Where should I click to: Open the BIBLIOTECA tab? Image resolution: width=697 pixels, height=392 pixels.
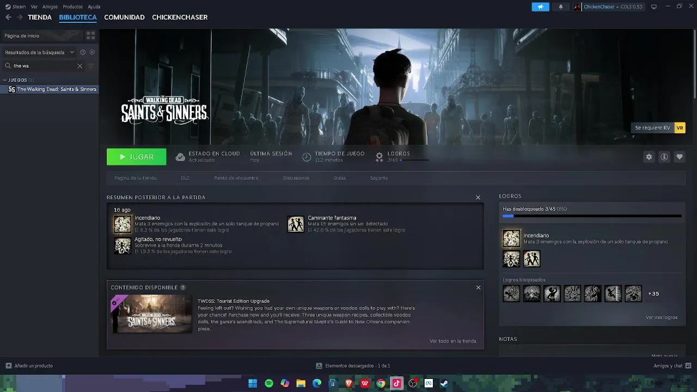pos(78,17)
